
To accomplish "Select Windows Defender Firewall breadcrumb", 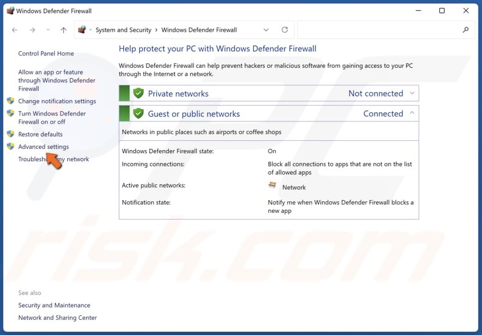I will [199, 30].
